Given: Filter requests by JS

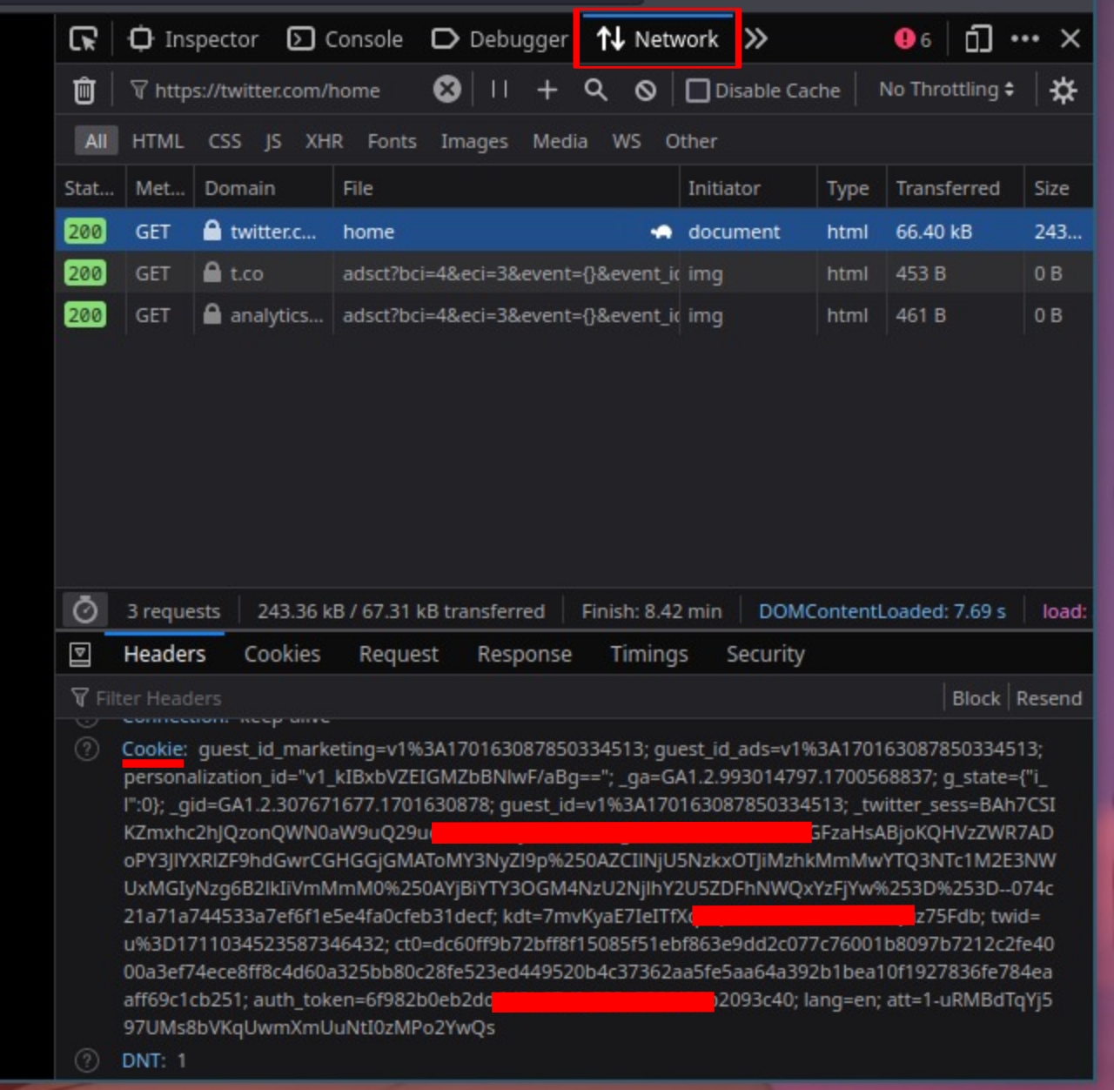Looking at the screenshot, I should click(x=272, y=141).
